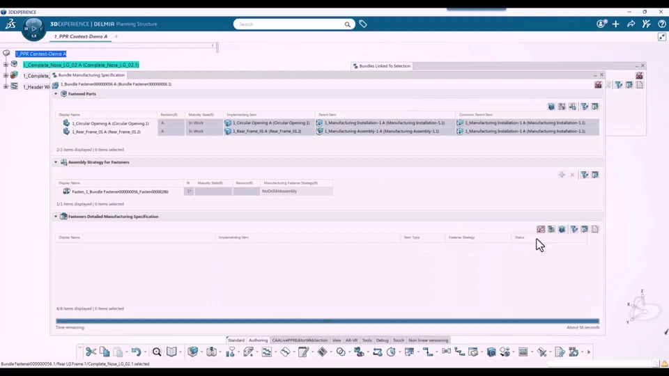Collapse the tree panel with the chevron
This screenshot has height=376, width=669.
(213, 45)
